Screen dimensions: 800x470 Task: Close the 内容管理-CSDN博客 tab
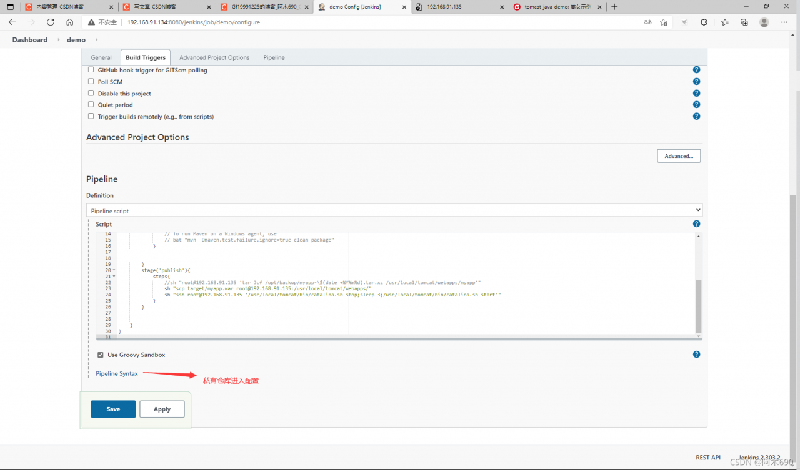tap(111, 7)
